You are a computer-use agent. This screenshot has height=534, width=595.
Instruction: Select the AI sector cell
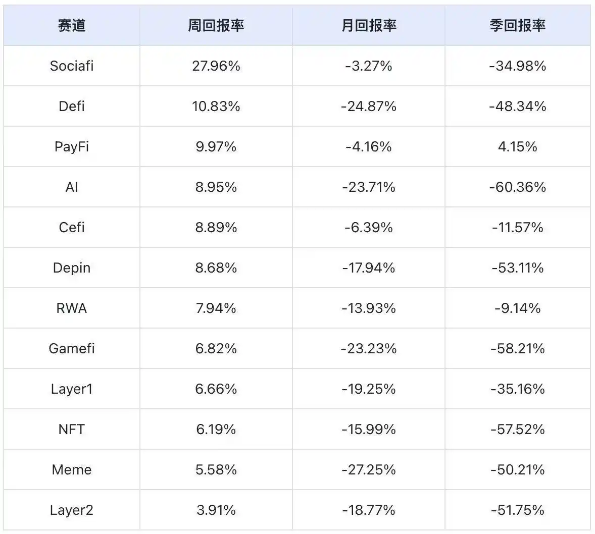72,187
